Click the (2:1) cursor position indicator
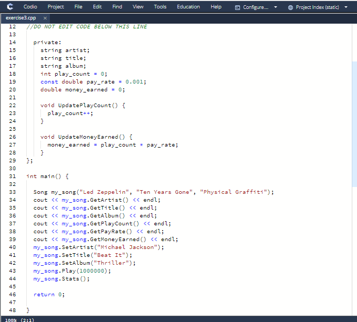 (x=27, y=320)
